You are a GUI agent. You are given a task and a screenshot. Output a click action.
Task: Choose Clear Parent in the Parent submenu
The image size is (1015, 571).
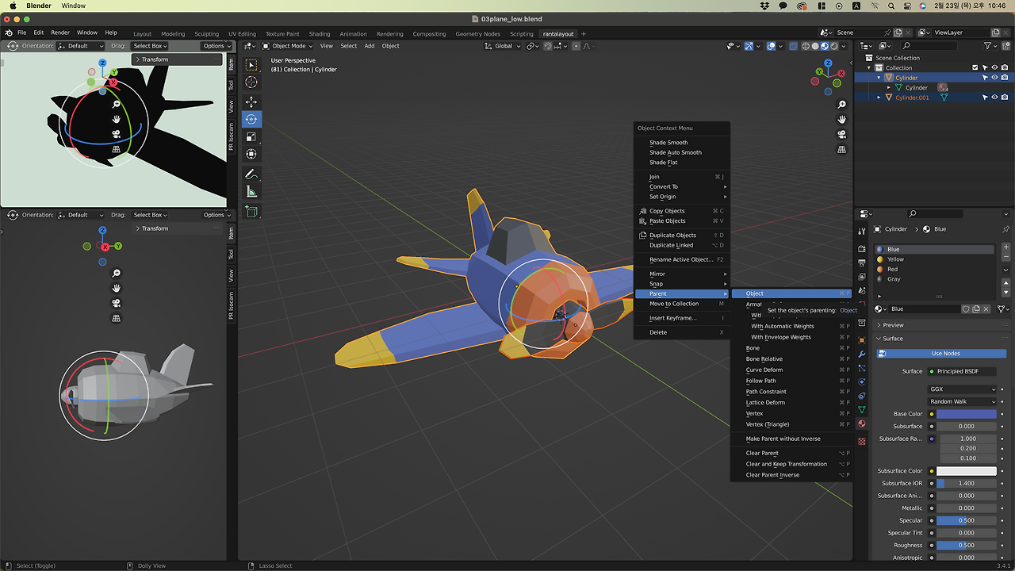pos(762,453)
